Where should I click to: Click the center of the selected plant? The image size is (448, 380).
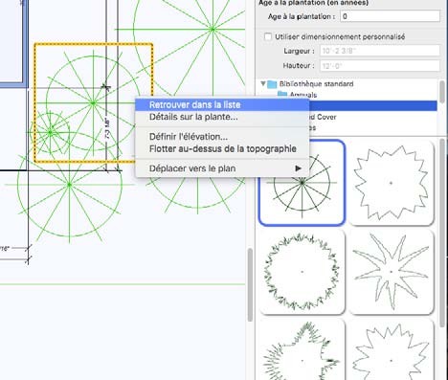coord(93,102)
